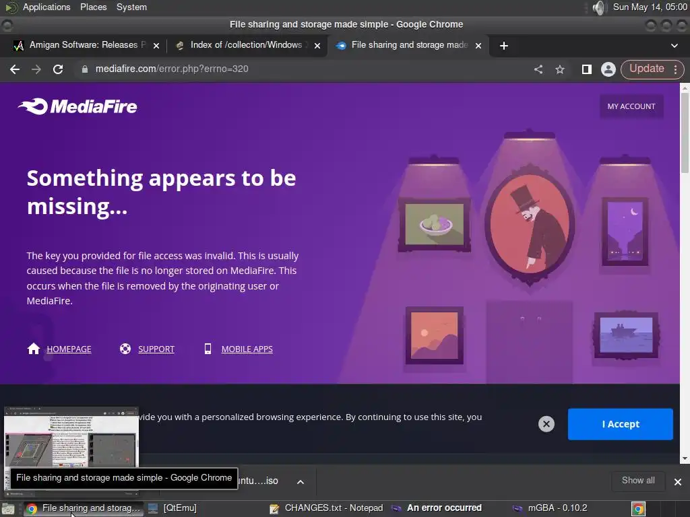This screenshot has height=517, width=690.
Task: Go forward in browser history
Action: click(x=36, y=69)
